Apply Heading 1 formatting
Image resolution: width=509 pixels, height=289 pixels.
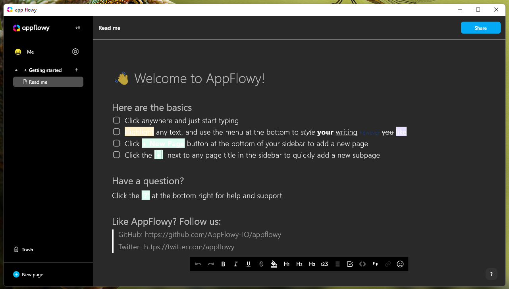coord(287,264)
